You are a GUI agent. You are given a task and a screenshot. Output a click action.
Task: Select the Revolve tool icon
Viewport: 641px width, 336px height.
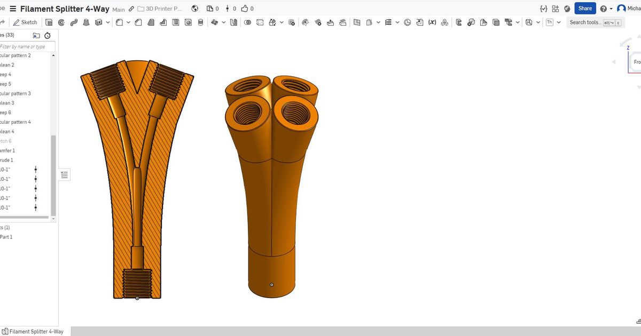[61, 22]
